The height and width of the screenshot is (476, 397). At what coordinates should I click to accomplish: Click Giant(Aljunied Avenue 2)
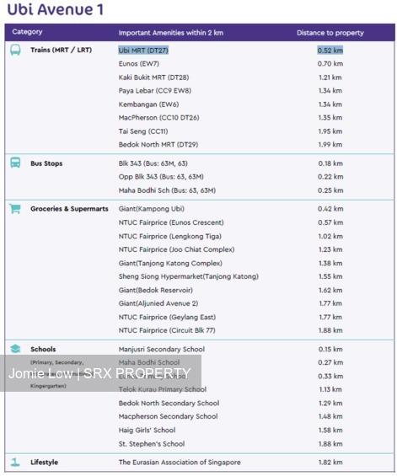[x=158, y=303]
